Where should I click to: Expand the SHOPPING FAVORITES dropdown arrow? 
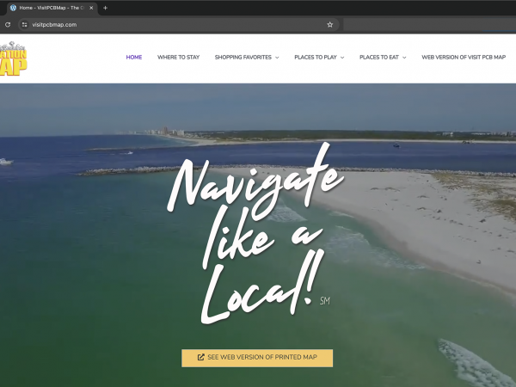tap(277, 58)
